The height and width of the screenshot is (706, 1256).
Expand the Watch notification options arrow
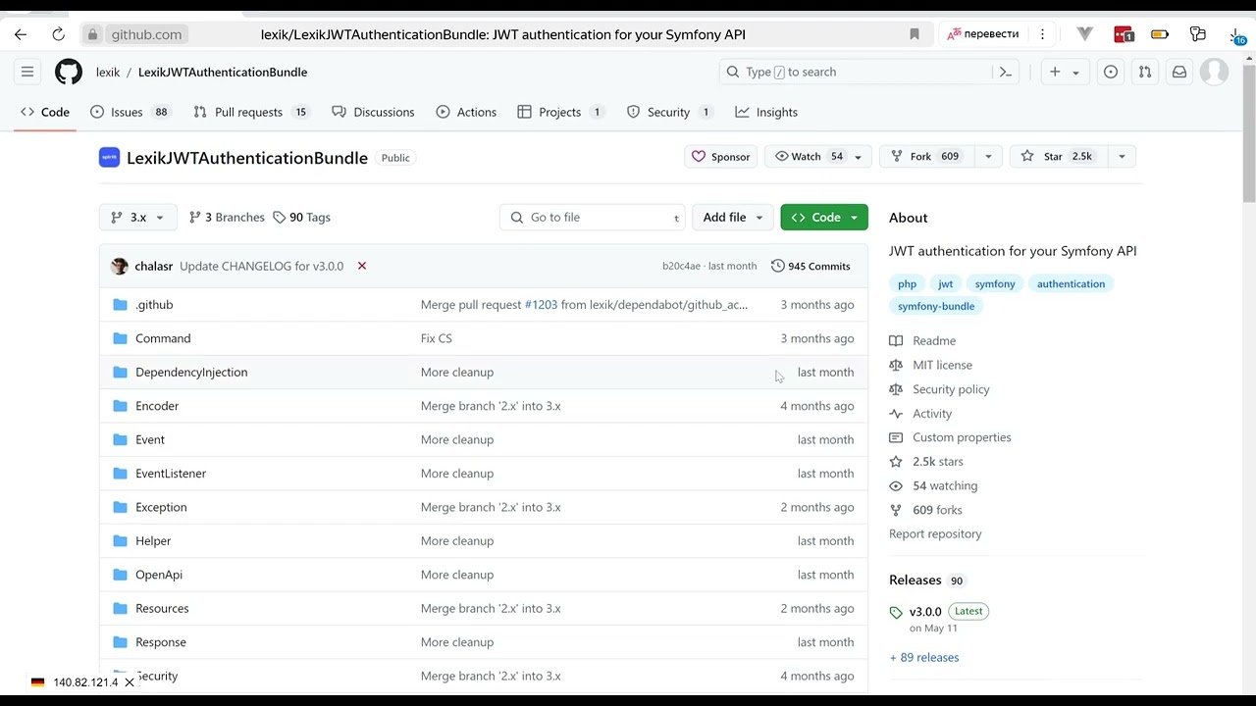859,157
